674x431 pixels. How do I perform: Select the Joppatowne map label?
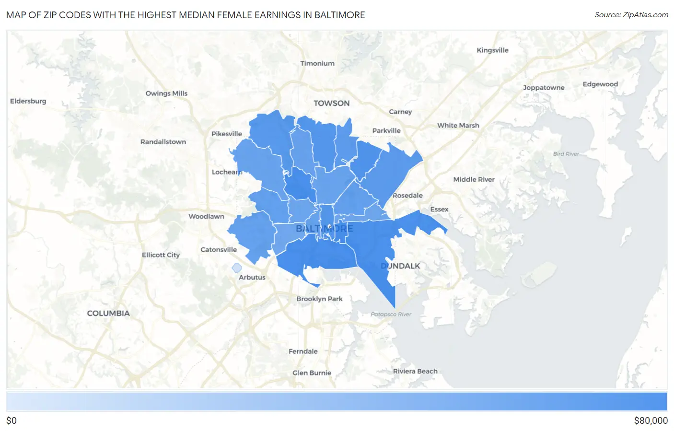(544, 88)
